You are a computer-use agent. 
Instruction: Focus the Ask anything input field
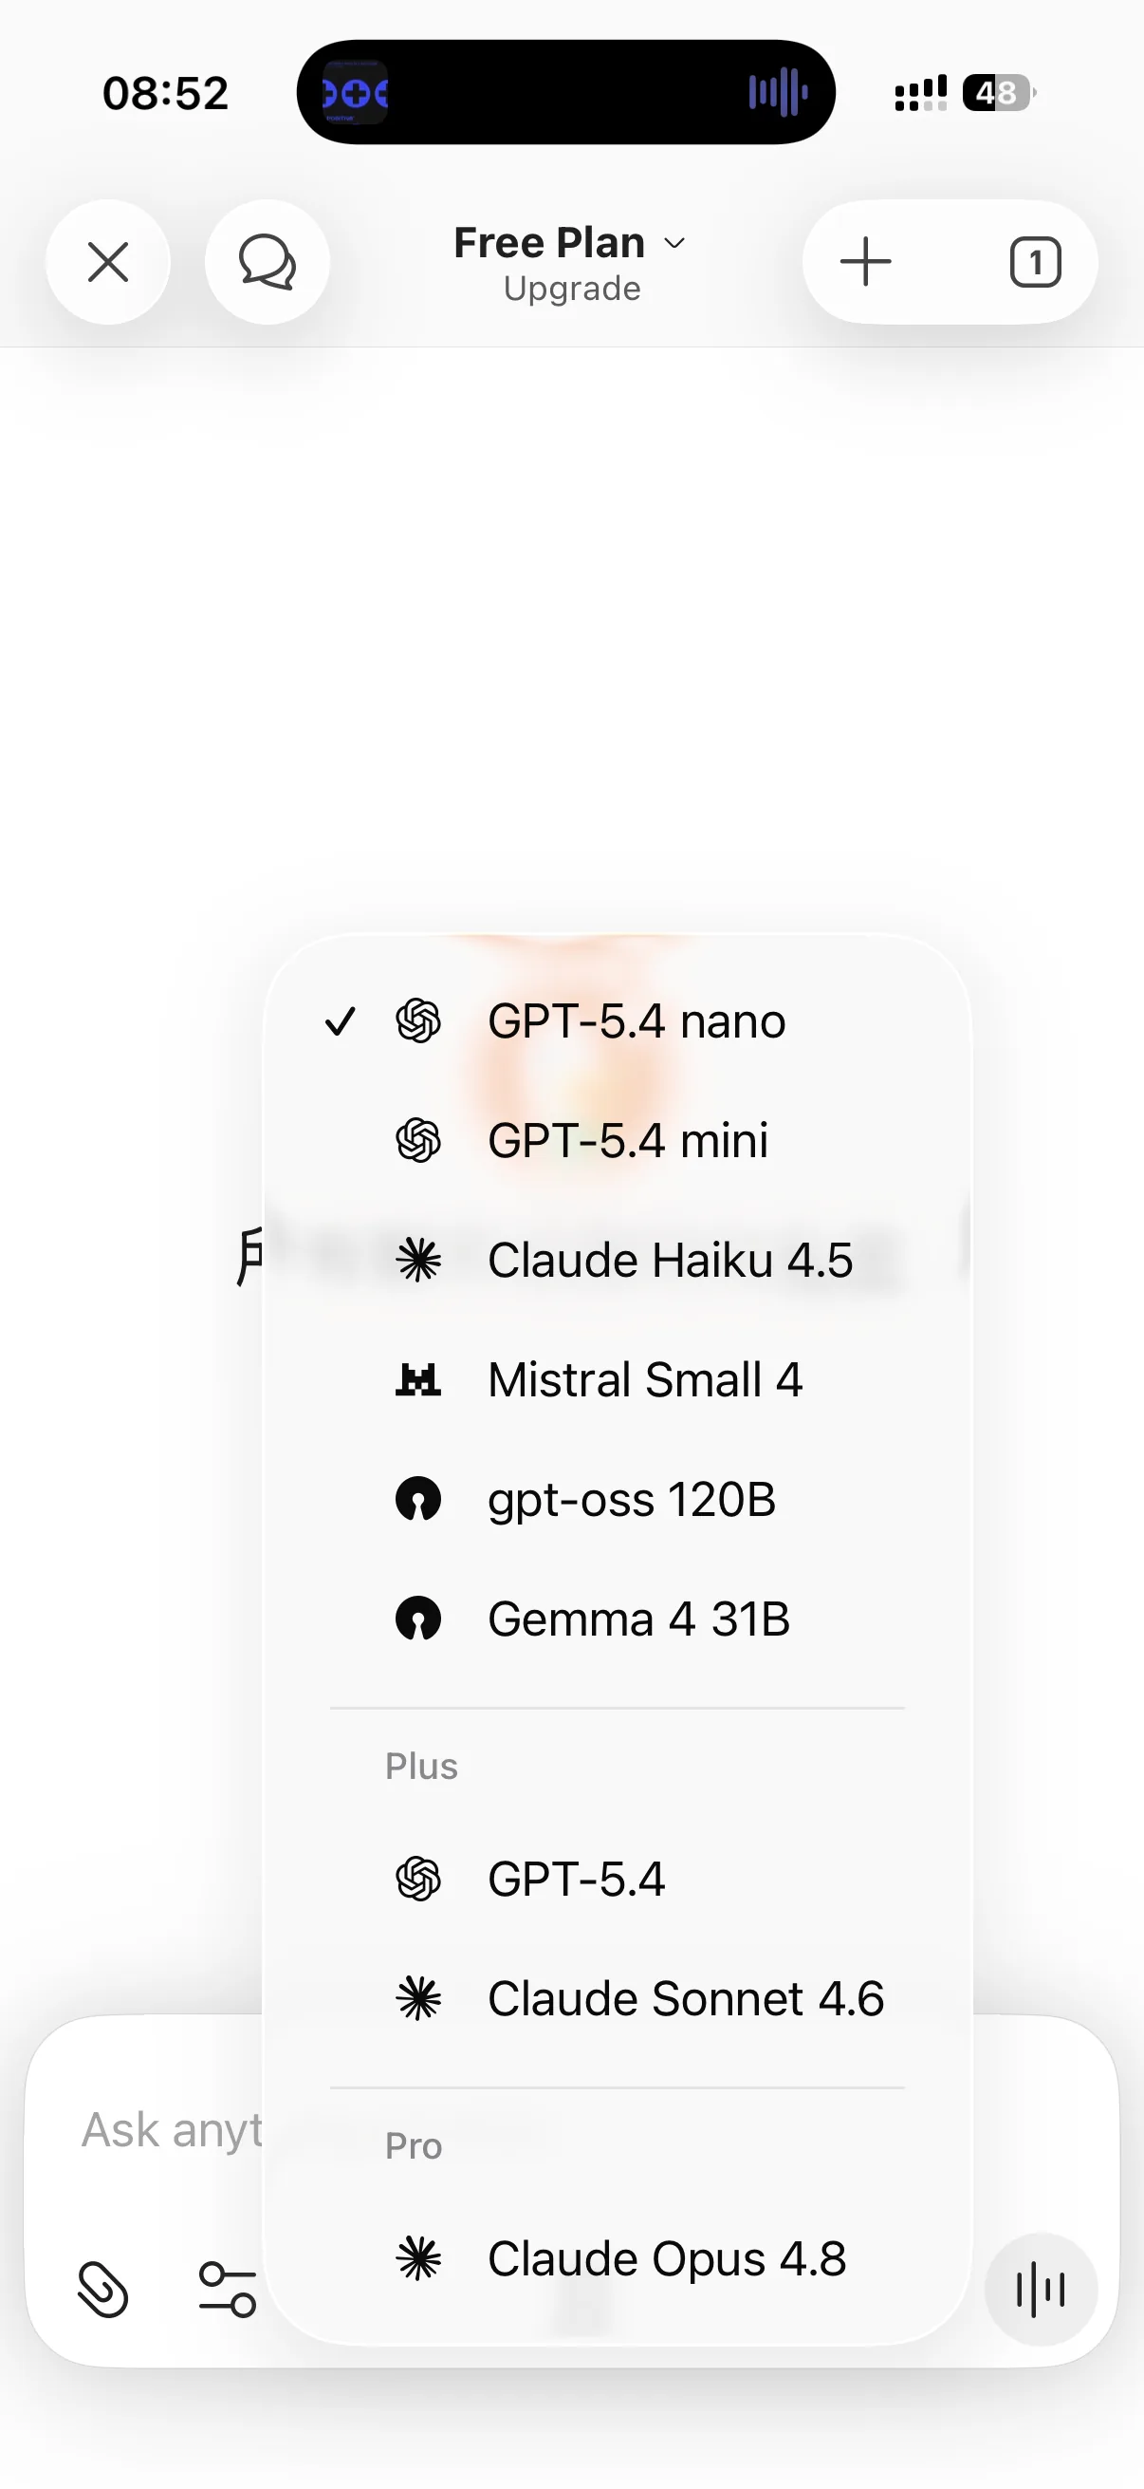pos(172,2129)
